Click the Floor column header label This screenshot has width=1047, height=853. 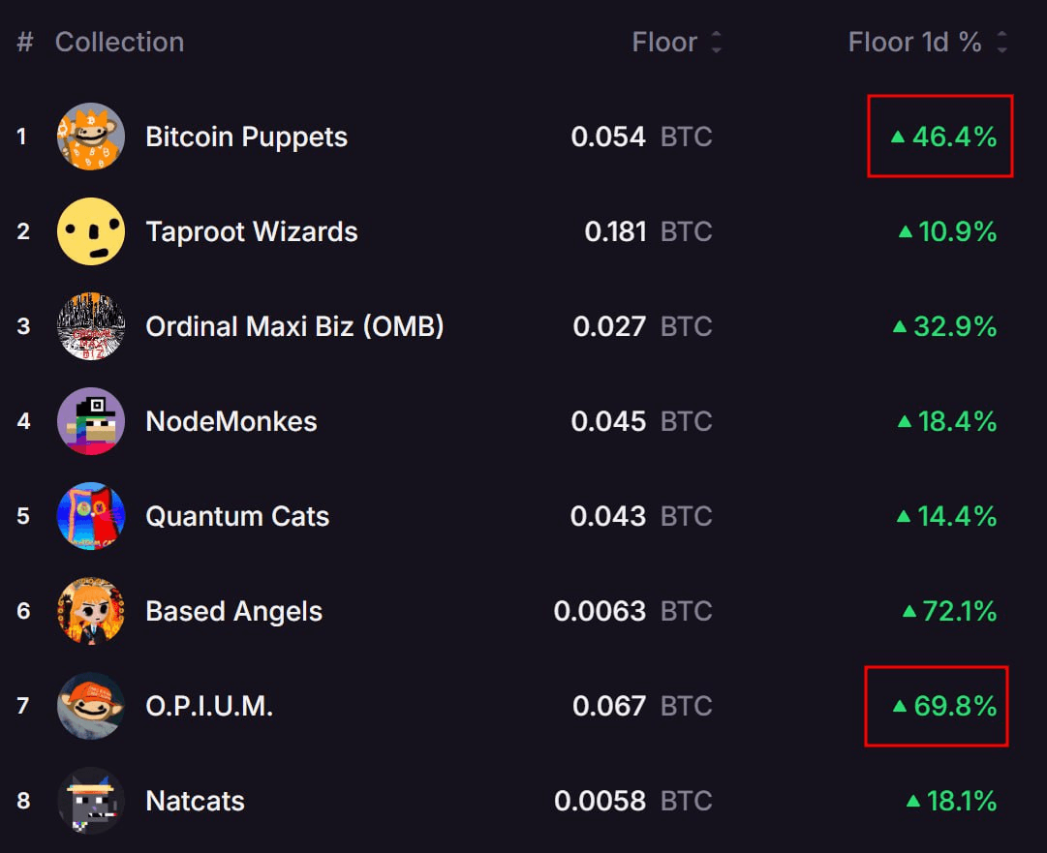coord(664,42)
